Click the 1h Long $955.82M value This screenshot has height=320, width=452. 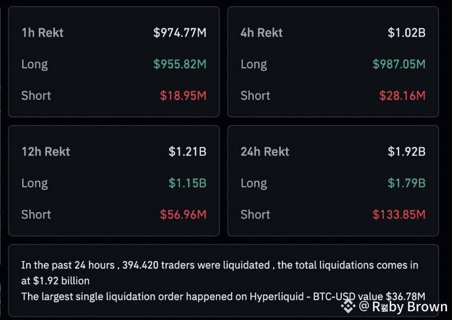pyautogui.click(x=180, y=64)
